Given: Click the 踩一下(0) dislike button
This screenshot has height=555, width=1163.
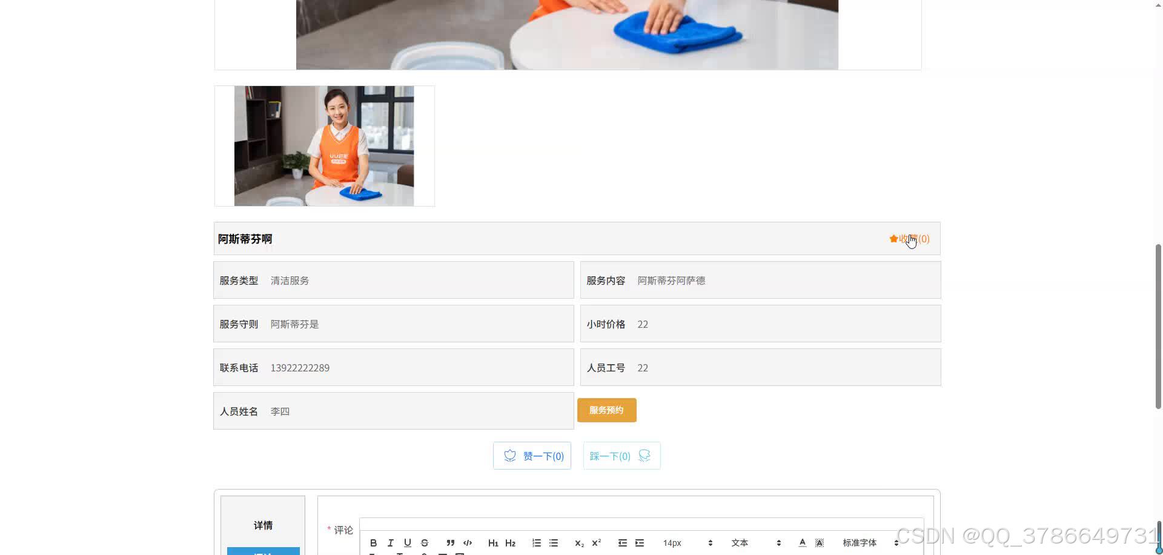Looking at the screenshot, I should pos(621,456).
